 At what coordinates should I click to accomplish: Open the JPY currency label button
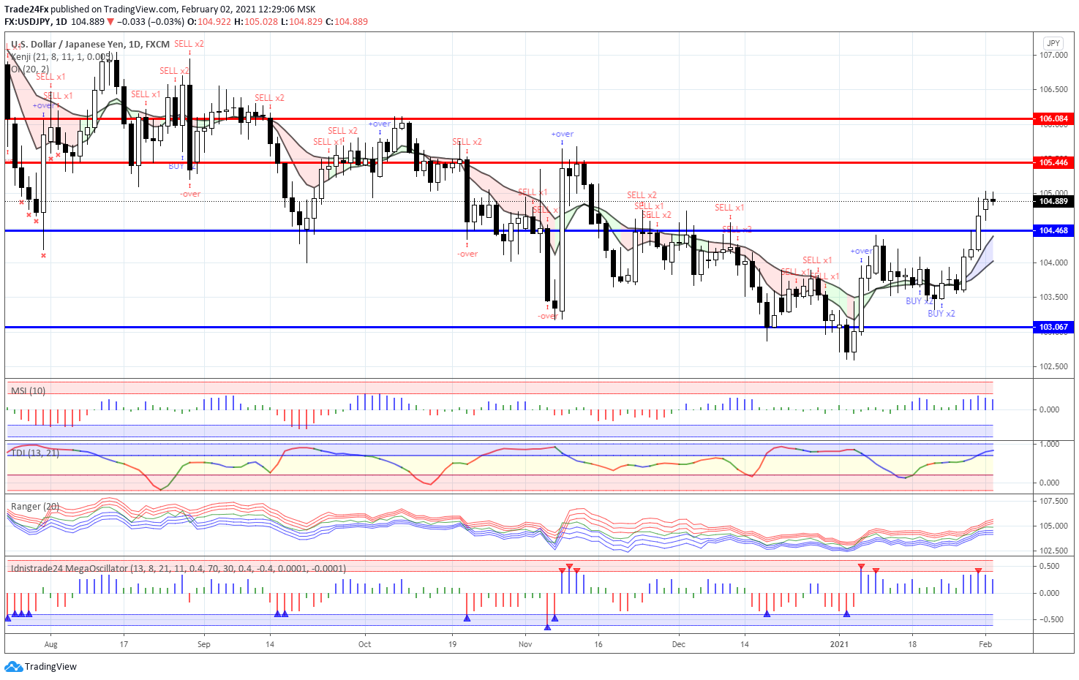[x=1053, y=43]
